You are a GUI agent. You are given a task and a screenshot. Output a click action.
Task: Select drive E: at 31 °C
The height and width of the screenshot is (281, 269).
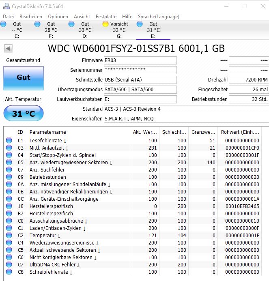pyautogui.click(x=153, y=30)
